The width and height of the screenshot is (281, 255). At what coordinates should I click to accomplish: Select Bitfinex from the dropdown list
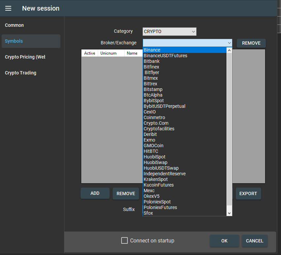point(185,67)
